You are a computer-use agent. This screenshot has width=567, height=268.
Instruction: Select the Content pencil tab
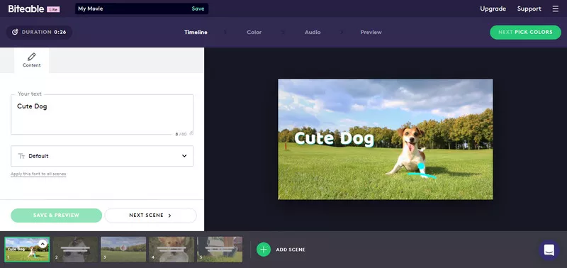pyautogui.click(x=31, y=60)
